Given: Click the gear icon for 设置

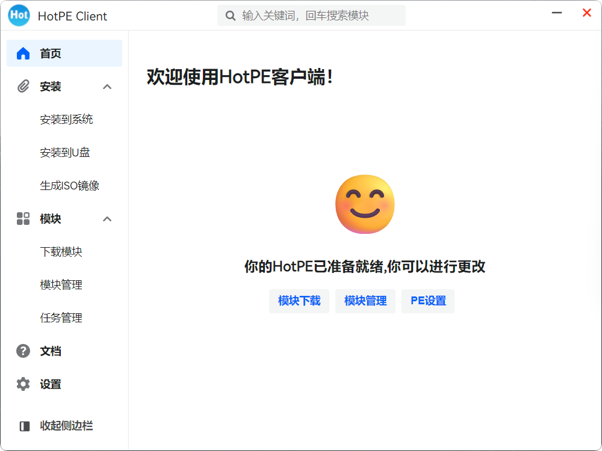Looking at the screenshot, I should click(23, 384).
